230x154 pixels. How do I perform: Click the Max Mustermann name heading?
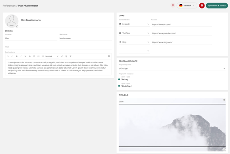coord(31,20)
